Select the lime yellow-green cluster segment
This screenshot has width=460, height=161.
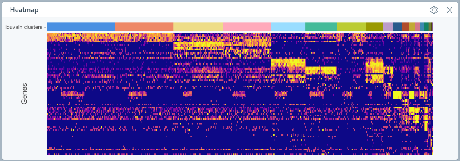pyautogui.click(x=351, y=26)
